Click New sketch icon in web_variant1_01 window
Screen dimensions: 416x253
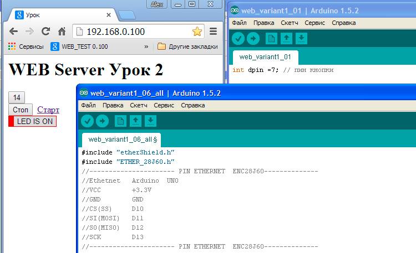click(271, 39)
